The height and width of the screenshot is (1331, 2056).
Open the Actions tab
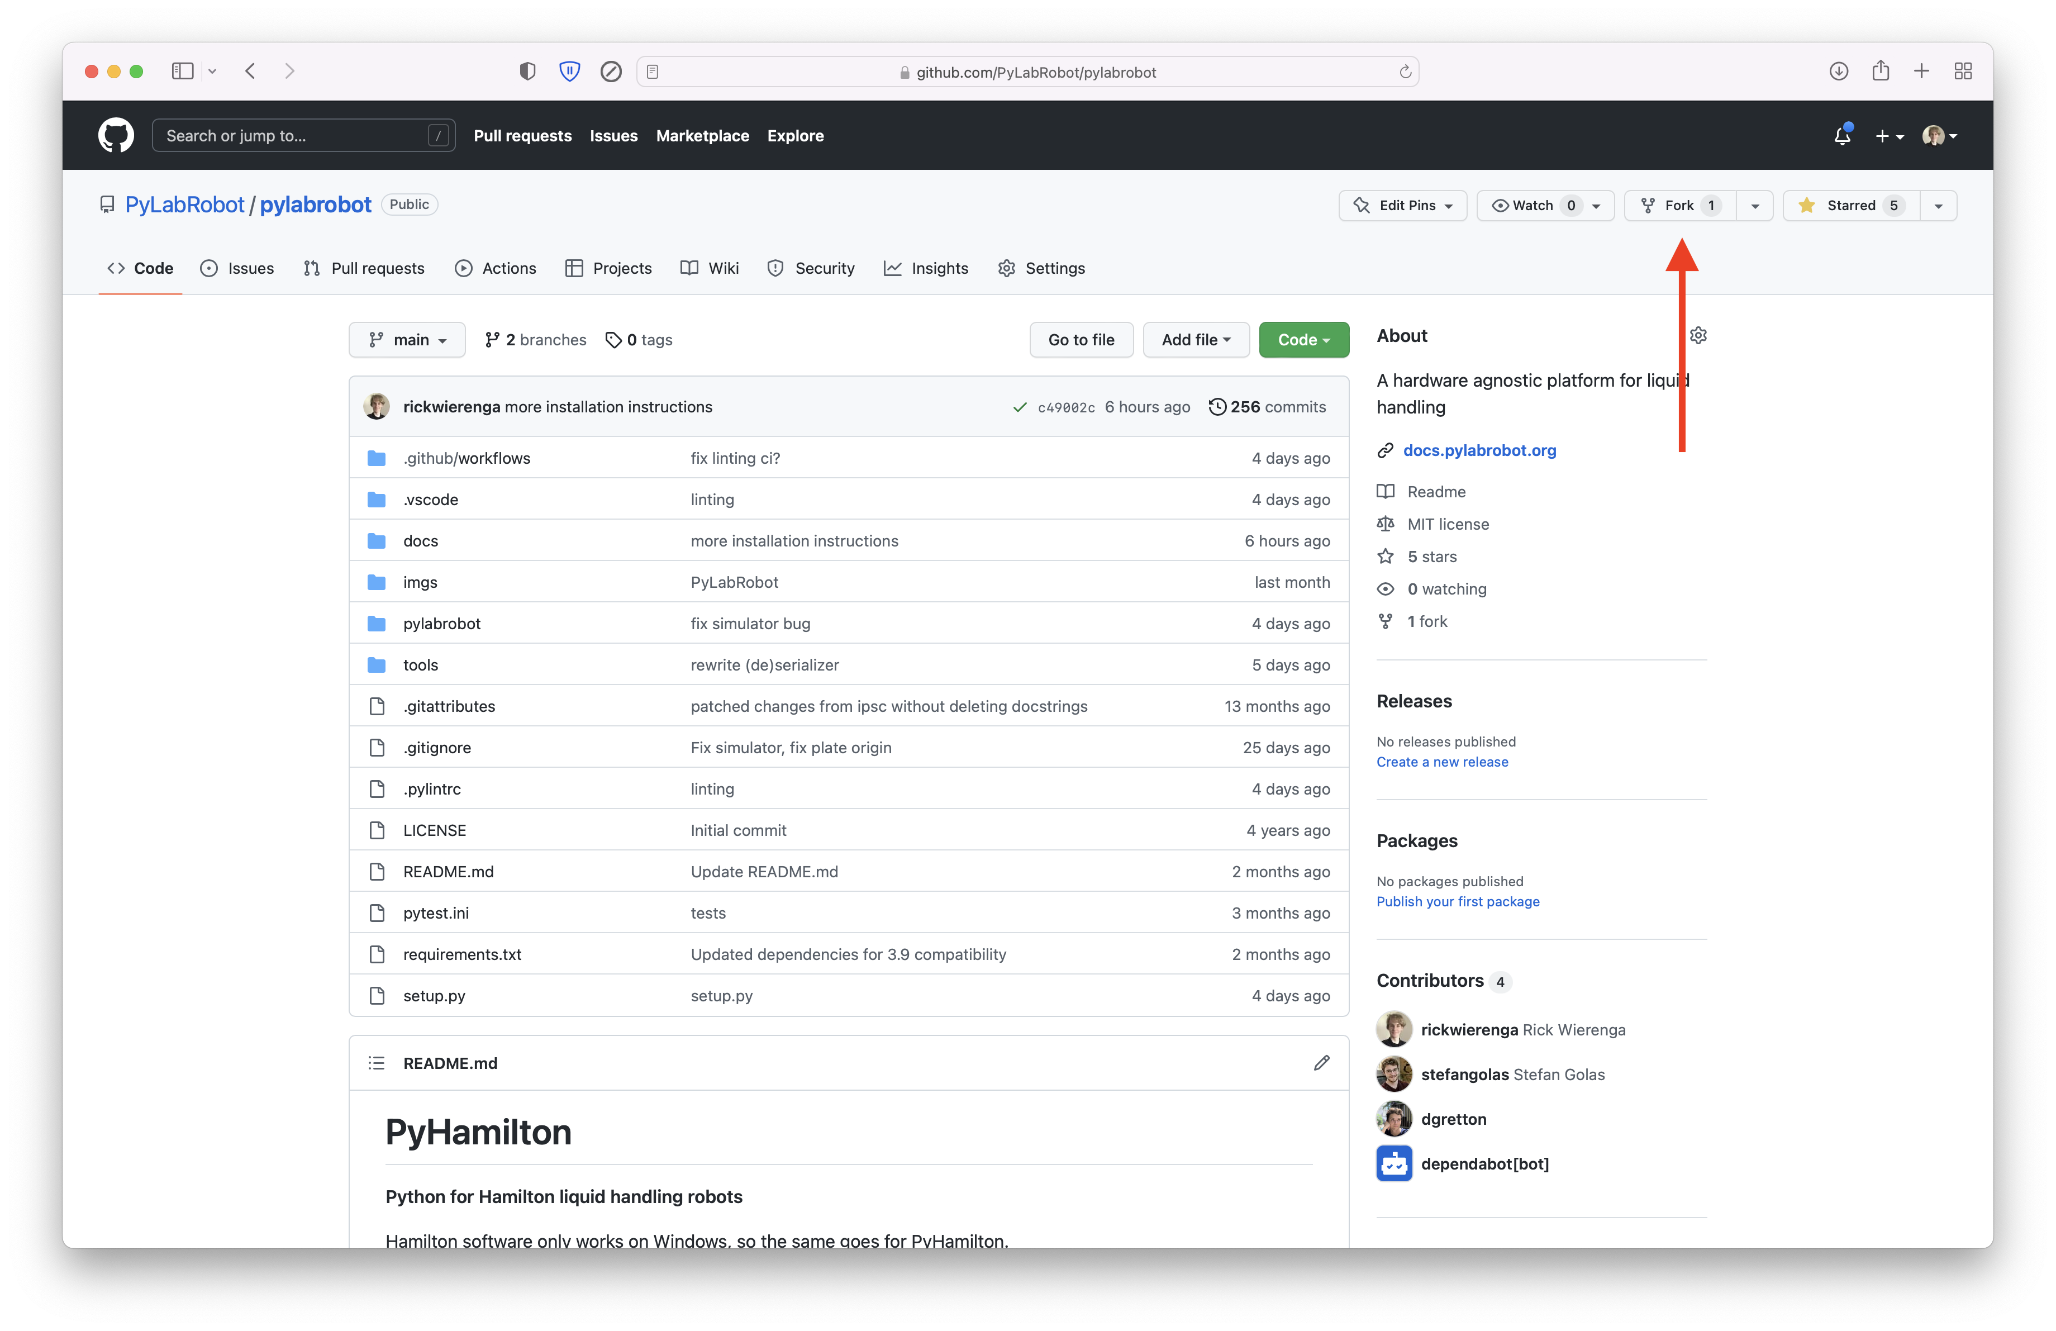[496, 269]
